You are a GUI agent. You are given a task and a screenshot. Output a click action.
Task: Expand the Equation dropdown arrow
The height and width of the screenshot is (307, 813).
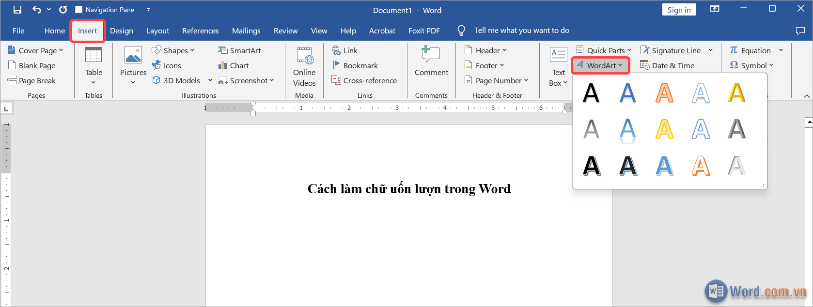[781, 50]
